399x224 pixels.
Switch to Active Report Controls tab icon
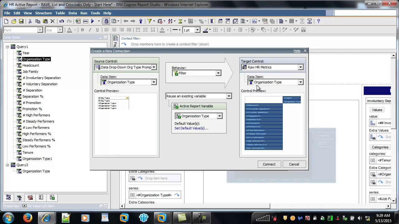[41, 198]
